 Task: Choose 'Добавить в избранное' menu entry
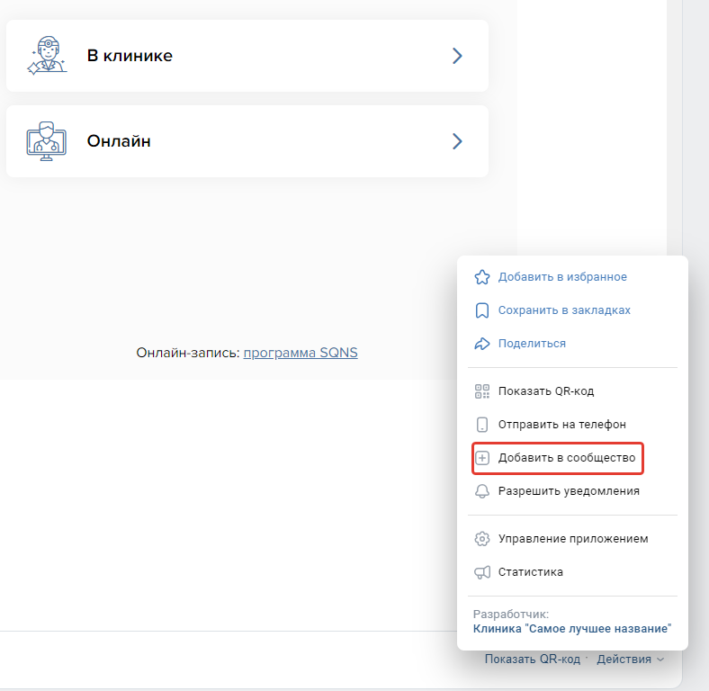tap(562, 277)
